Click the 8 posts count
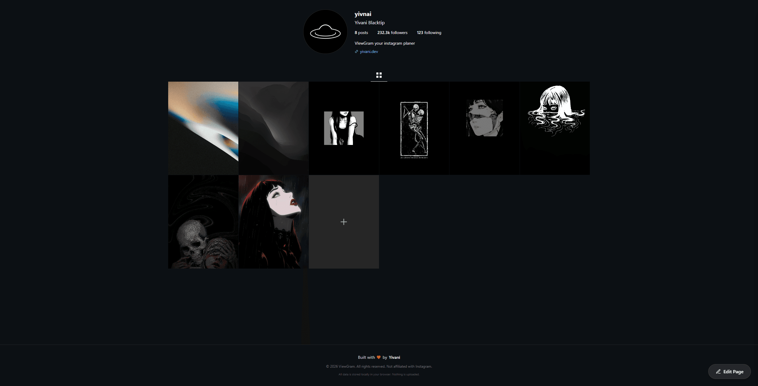Screen dimensions: 758x386 361,33
